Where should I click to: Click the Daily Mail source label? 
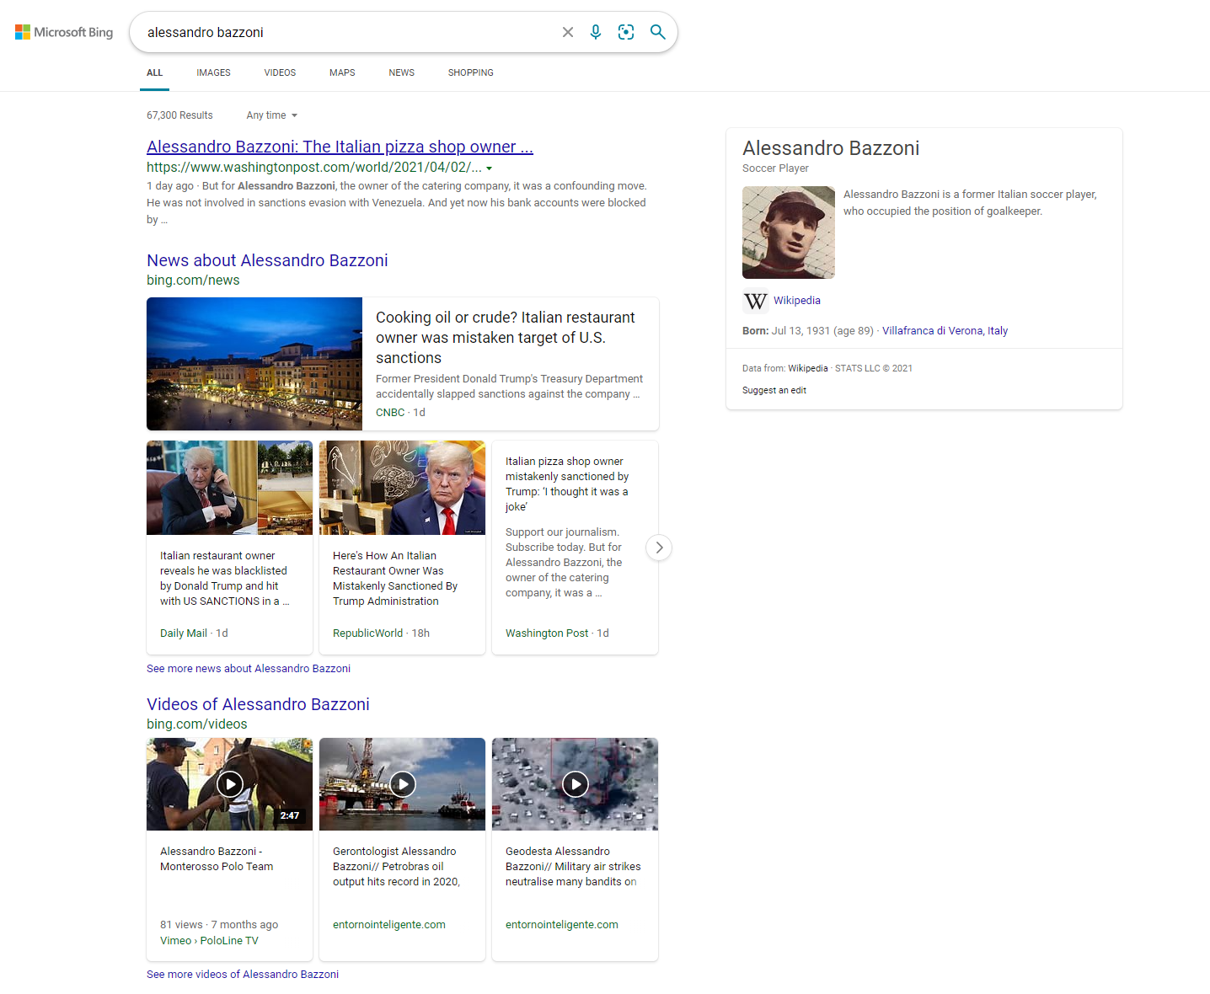point(184,633)
